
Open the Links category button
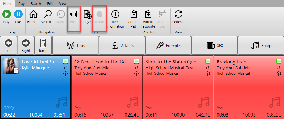[x=75, y=45]
